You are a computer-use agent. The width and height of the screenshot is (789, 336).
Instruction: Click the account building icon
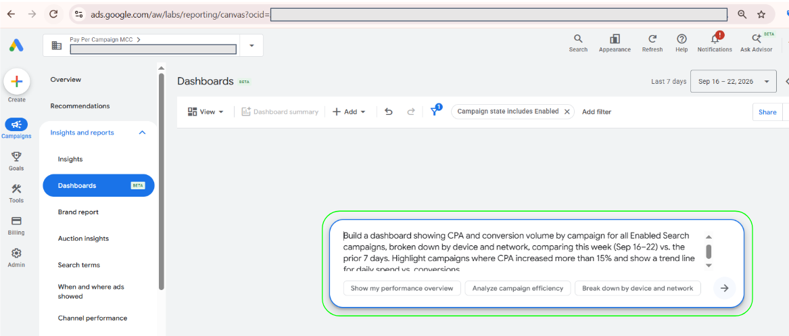[x=57, y=45]
